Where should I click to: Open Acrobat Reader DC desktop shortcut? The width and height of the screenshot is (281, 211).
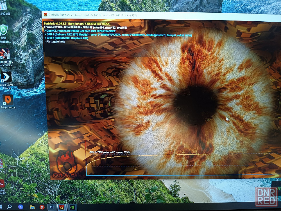(x=2, y=184)
